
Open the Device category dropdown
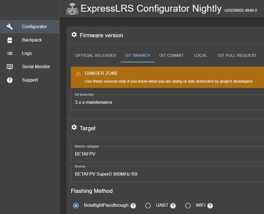(167, 154)
